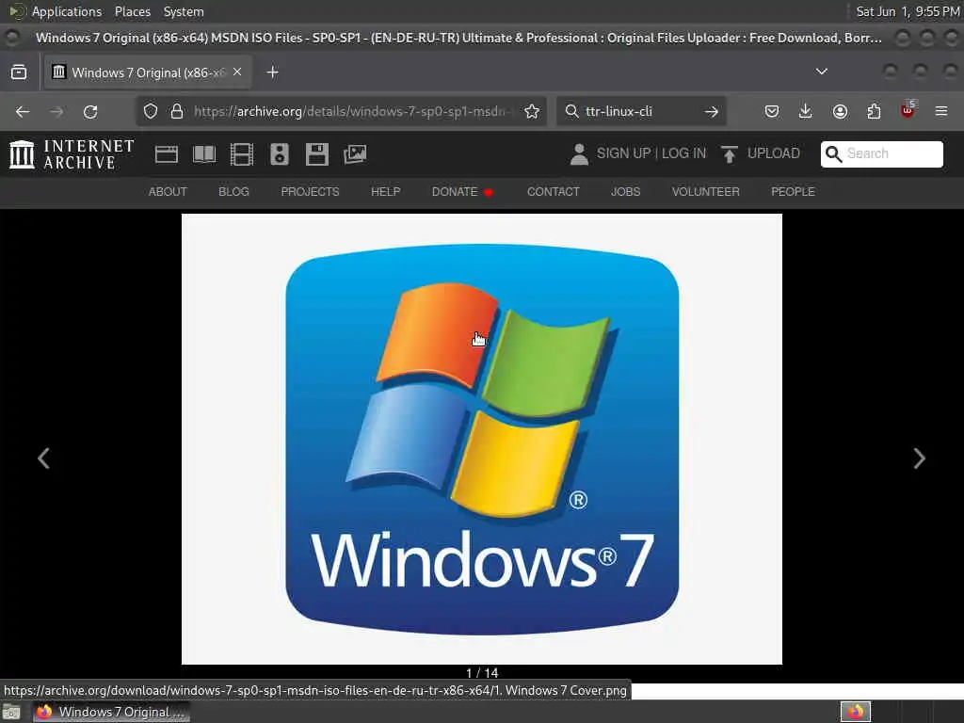Click the SIGN UP link
This screenshot has height=723, width=964.
(623, 153)
